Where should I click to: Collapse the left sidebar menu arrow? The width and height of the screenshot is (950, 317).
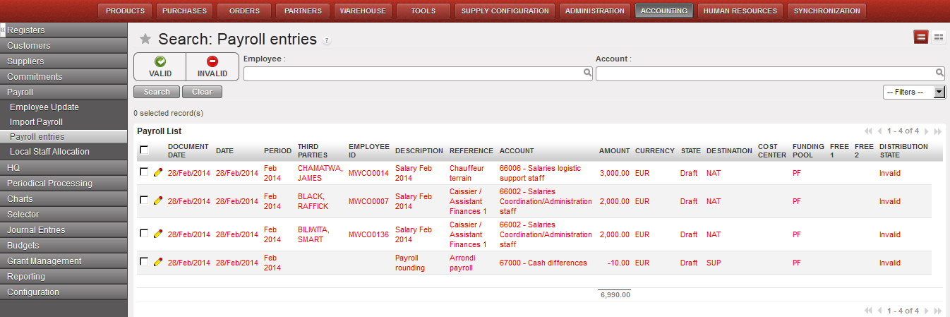point(3,30)
